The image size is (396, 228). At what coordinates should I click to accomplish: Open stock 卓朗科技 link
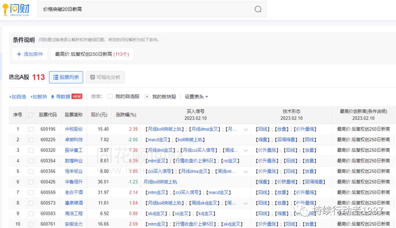[x=74, y=140]
